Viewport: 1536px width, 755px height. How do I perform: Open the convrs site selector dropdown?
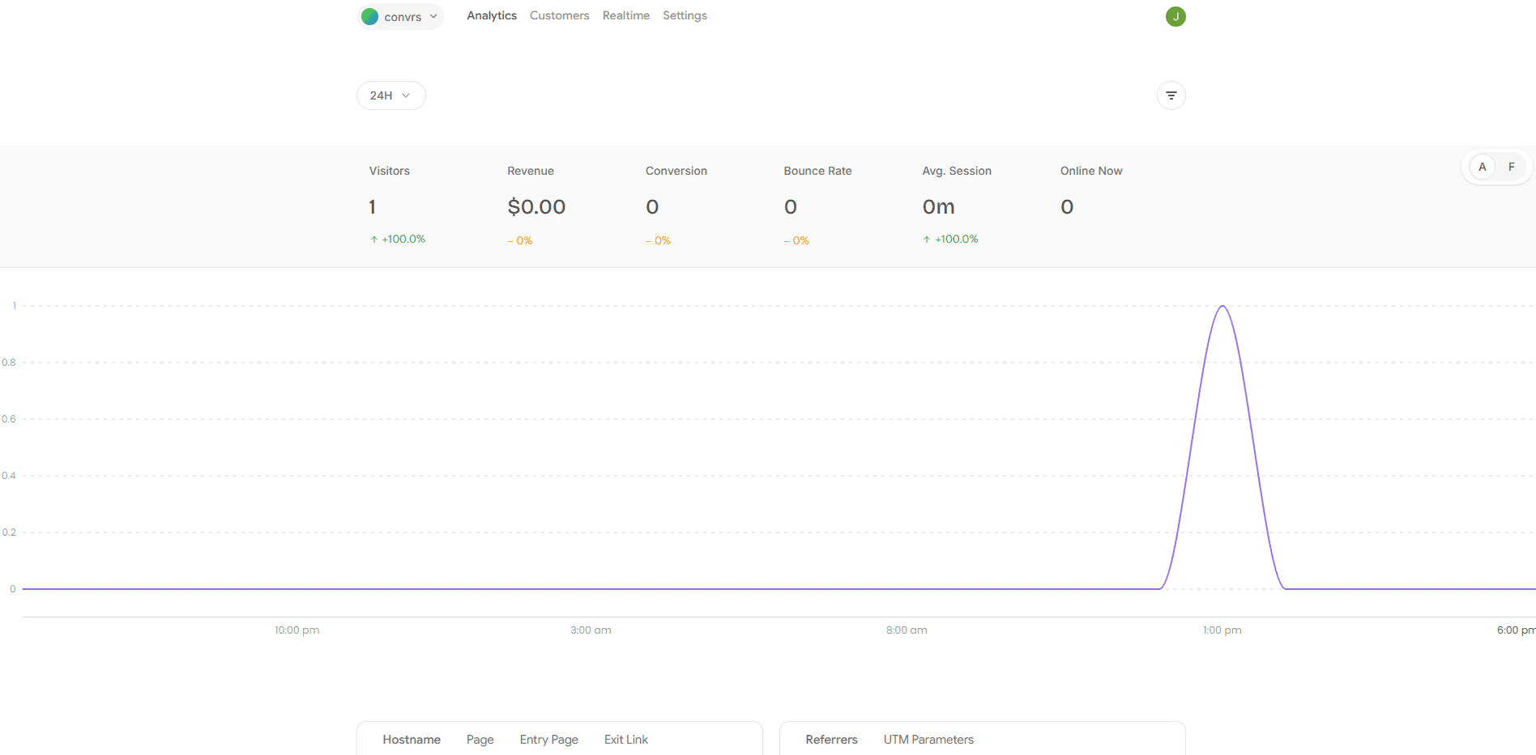400,16
